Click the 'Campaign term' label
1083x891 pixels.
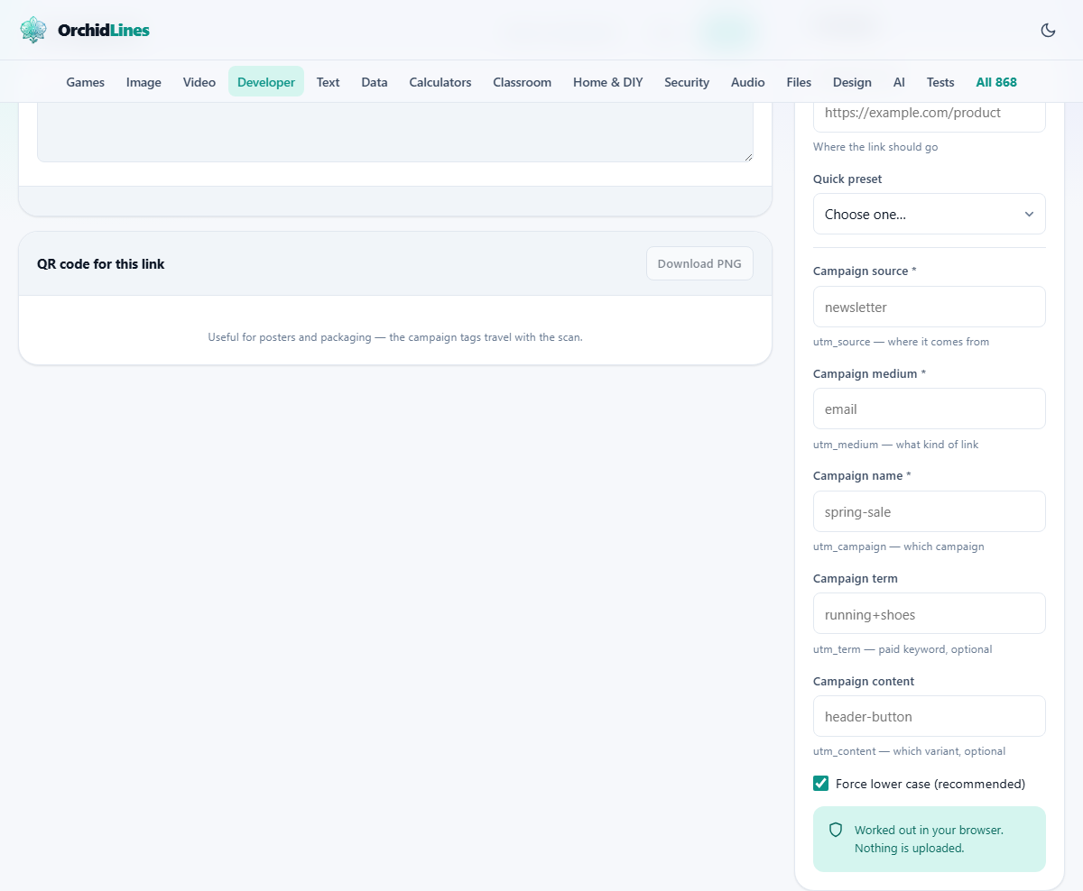pos(856,578)
